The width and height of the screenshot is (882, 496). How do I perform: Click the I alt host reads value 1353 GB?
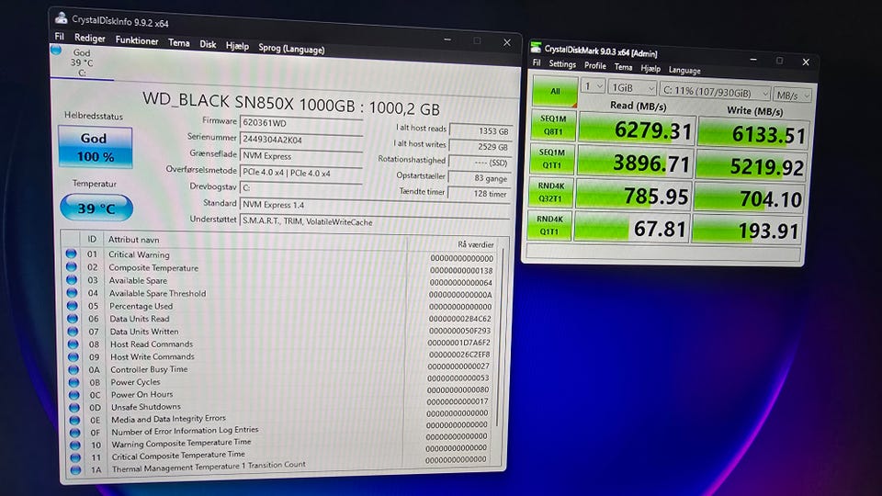pyautogui.click(x=481, y=130)
